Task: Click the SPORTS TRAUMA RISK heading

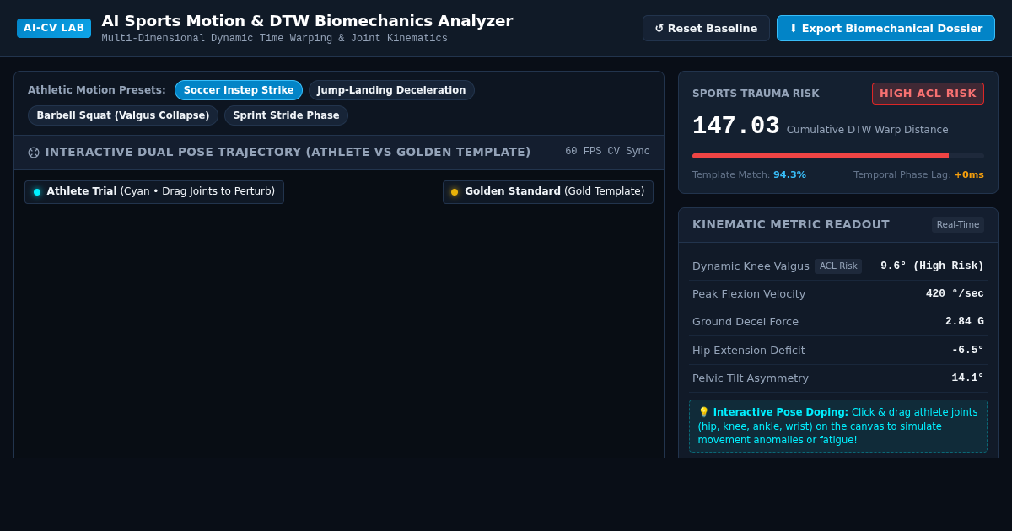Action: click(x=756, y=94)
